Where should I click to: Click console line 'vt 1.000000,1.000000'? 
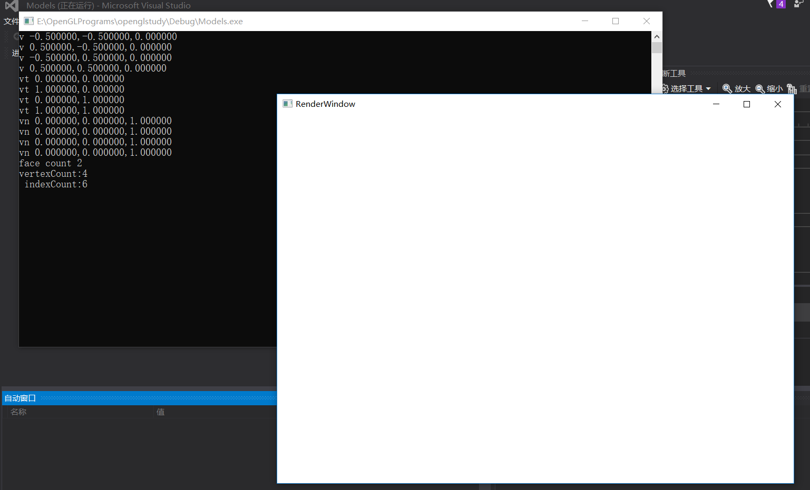coord(72,111)
